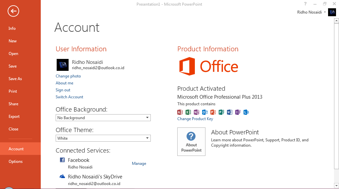This screenshot has height=189, width=339.
Task: Click the Office logo in Product Information
Action: pos(209,66)
